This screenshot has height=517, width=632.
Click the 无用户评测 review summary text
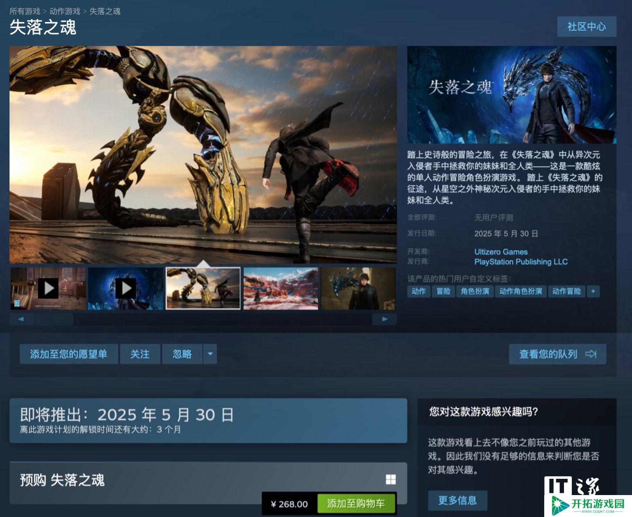click(494, 218)
